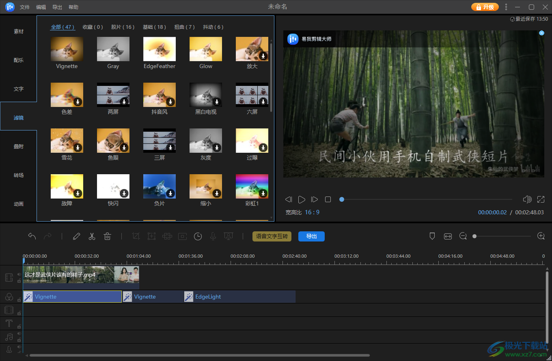The width and height of the screenshot is (552, 361).
Task: Switch to the 配乐 tab
Action: (x=19, y=60)
